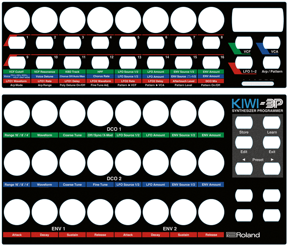The image size is (289, 247).
Task: Click the Roland logo
Action: pos(243,235)
